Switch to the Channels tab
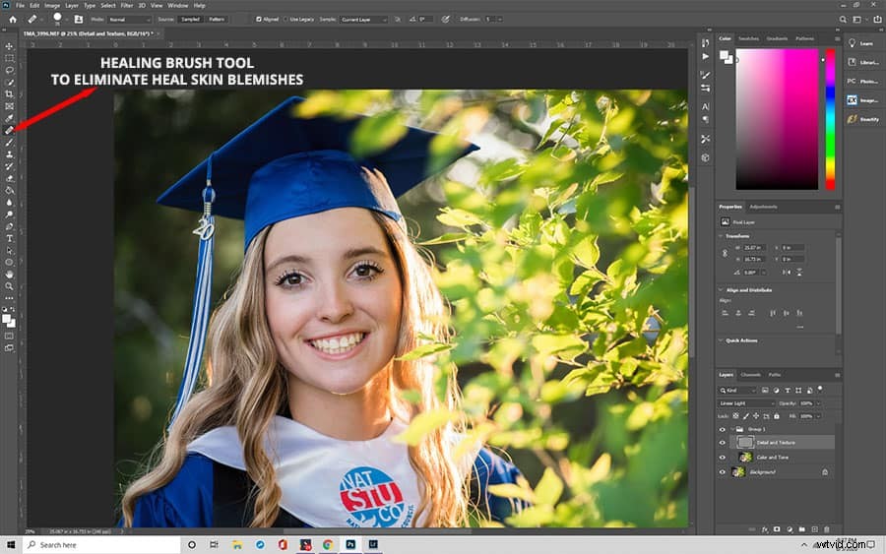This screenshot has height=554, width=886. tap(750, 374)
